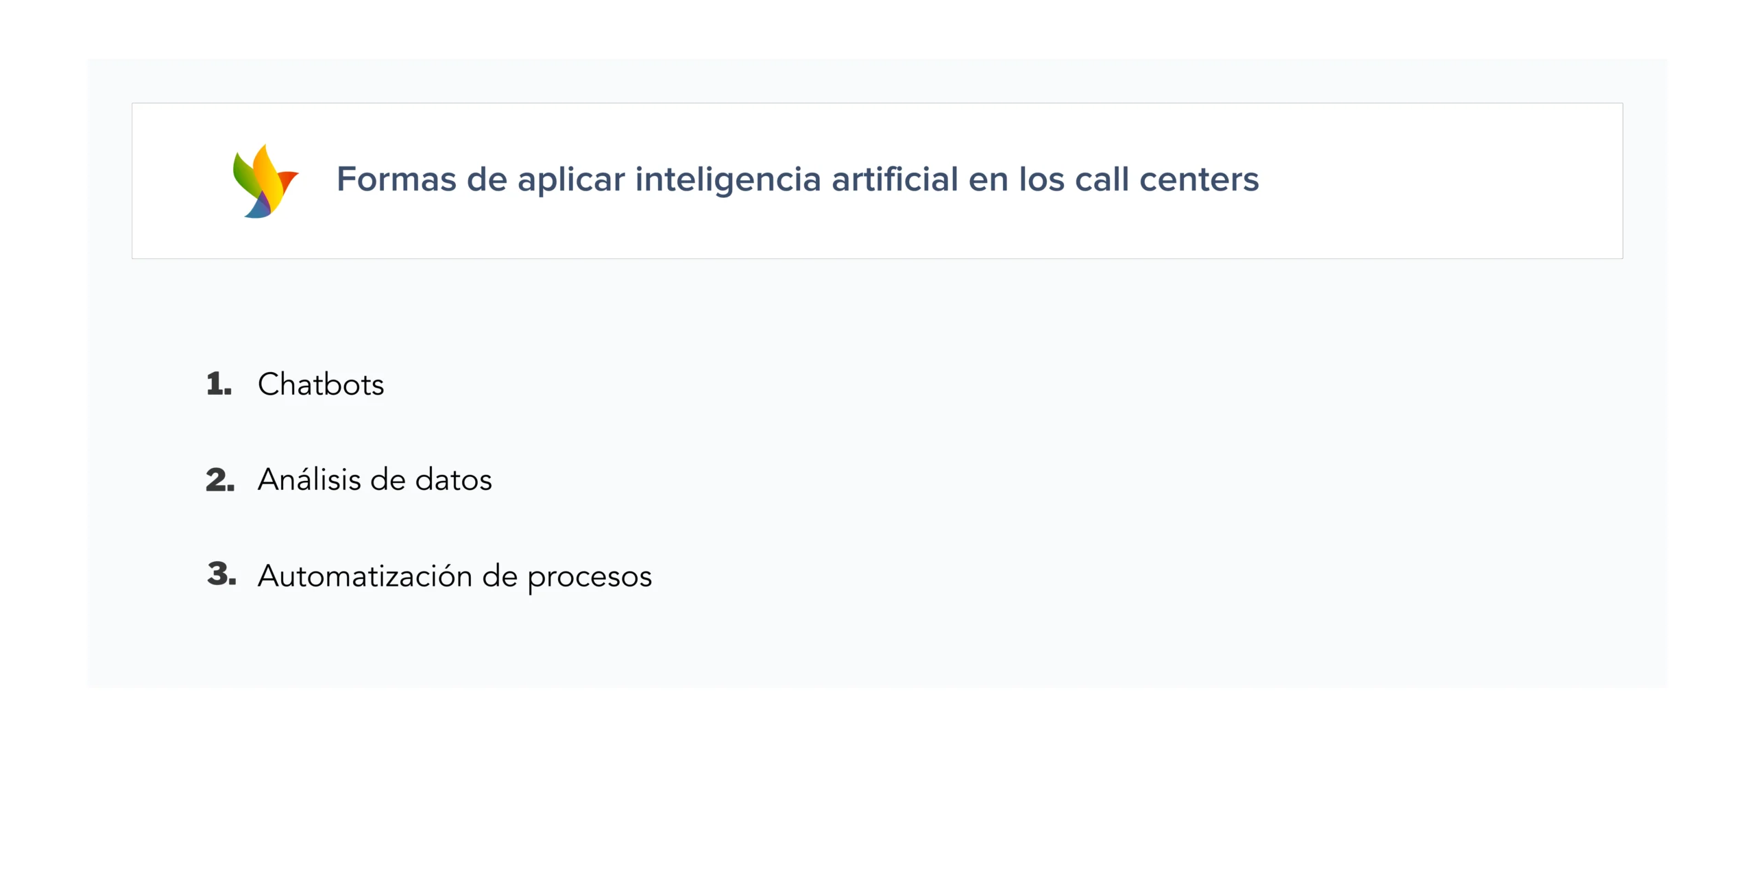Click the bold number 2 marker
Viewport: 1755px width, 877px height.
pos(219,480)
